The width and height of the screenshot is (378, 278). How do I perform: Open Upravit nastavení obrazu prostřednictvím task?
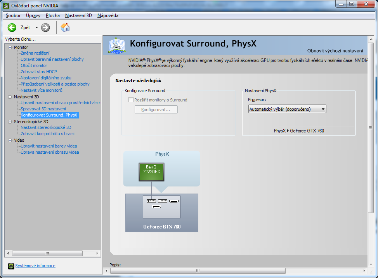click(x=61, y=103)
